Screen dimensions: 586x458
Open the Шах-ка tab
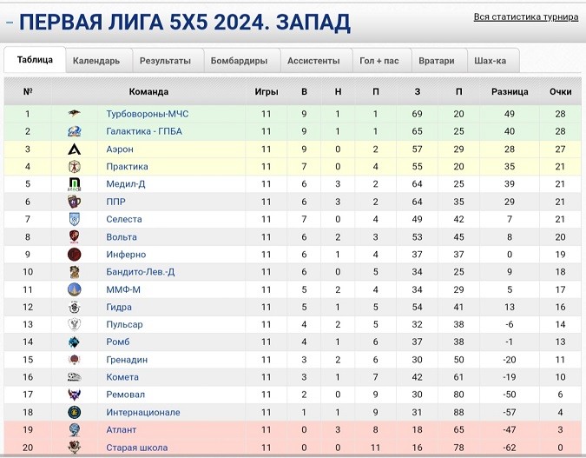[491, 61]
